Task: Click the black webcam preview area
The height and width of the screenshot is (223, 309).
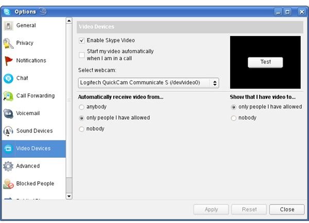Action: (x=265, y=62)
